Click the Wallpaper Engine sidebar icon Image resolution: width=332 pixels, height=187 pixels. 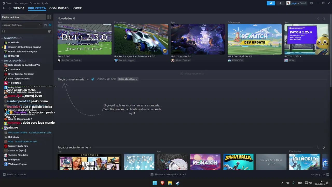point(6,164)
